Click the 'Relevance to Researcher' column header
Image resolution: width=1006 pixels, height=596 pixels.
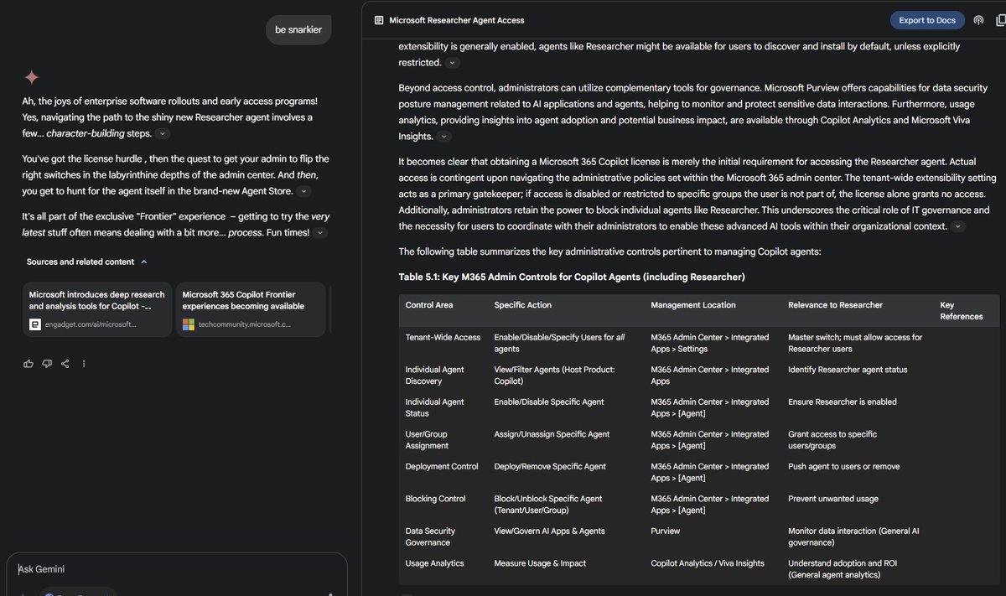pos(836,305)
